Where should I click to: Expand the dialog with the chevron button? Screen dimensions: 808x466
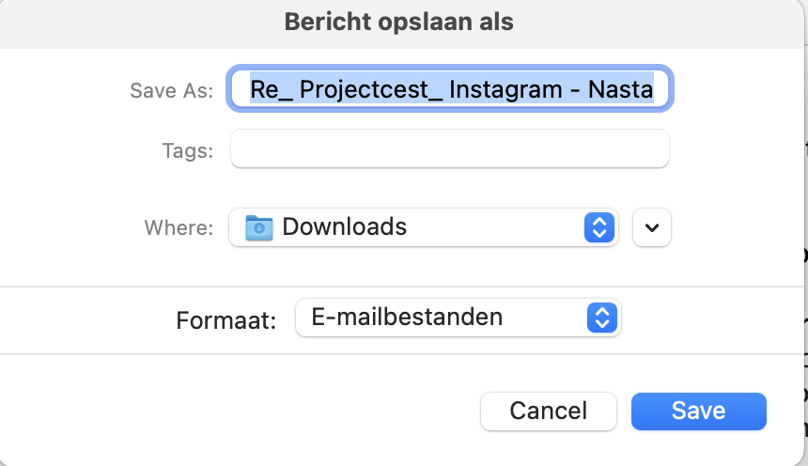(652, 227)
